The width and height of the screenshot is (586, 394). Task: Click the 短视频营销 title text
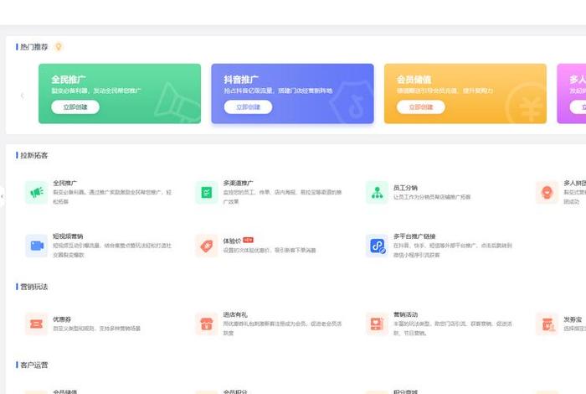pyautogui.click(x=68, y=236)
